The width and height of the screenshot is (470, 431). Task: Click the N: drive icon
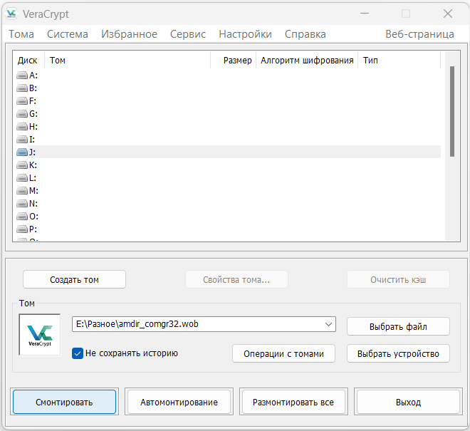click(x=22, y=204)
